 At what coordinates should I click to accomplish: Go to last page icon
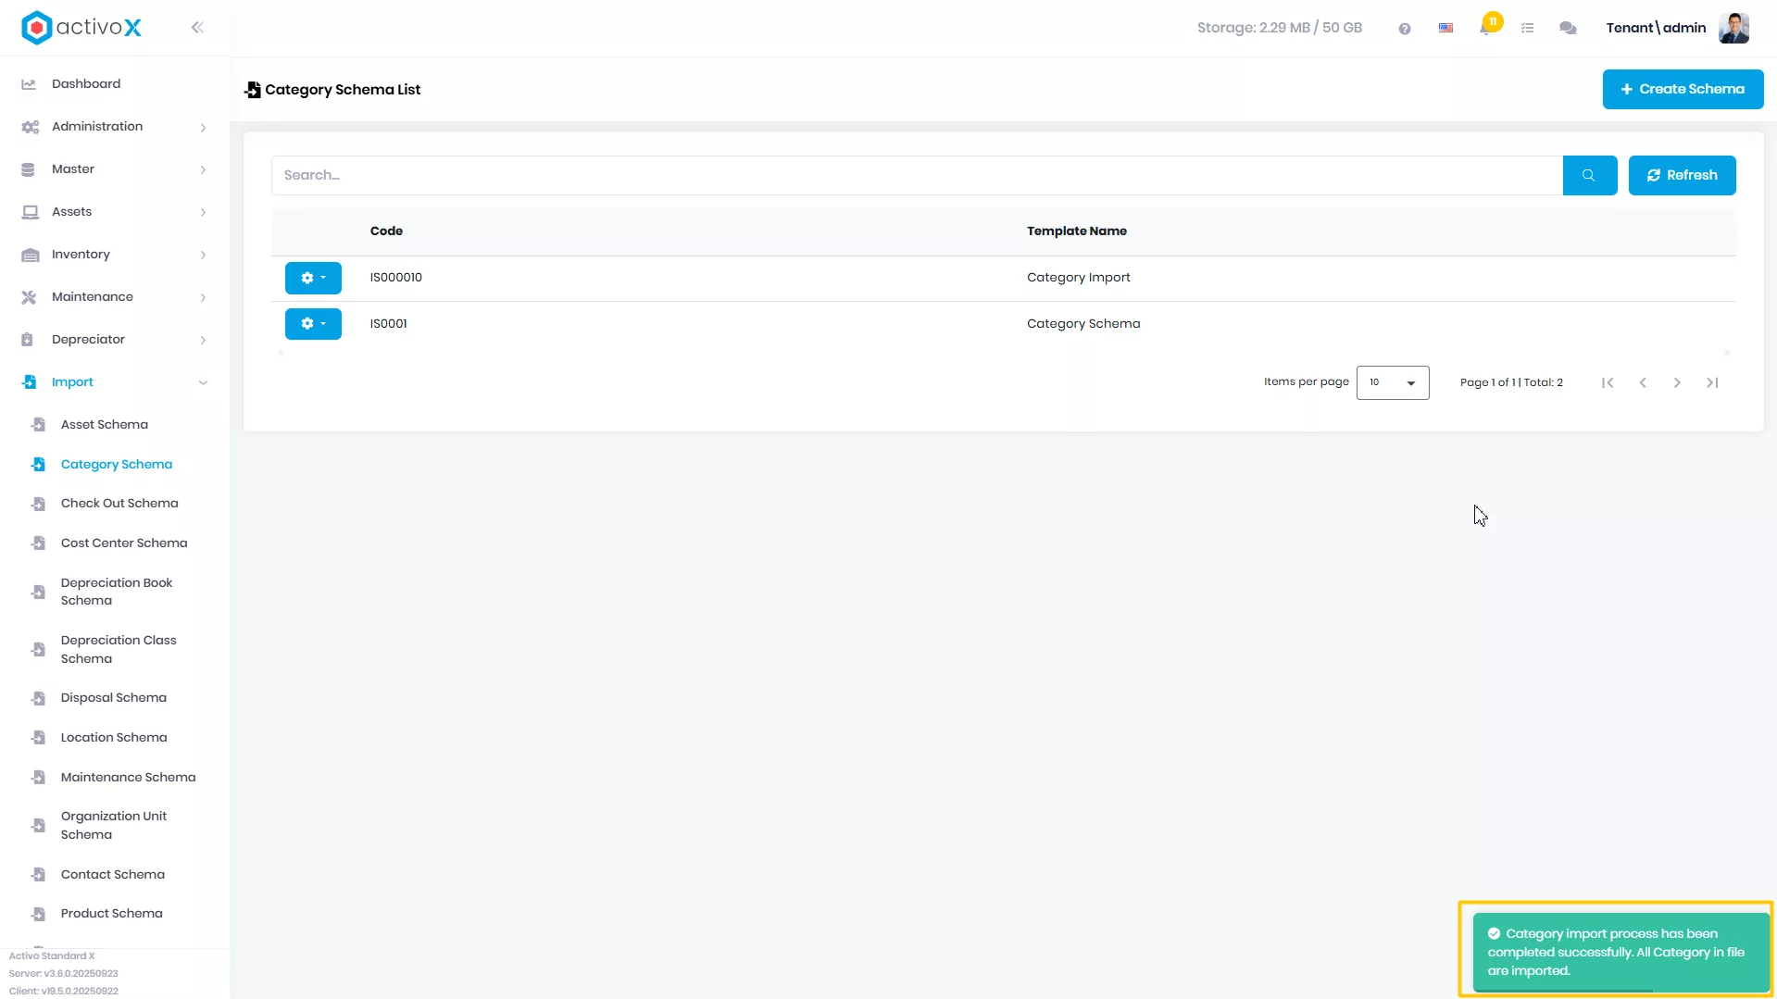click(x=1712, y=382)
